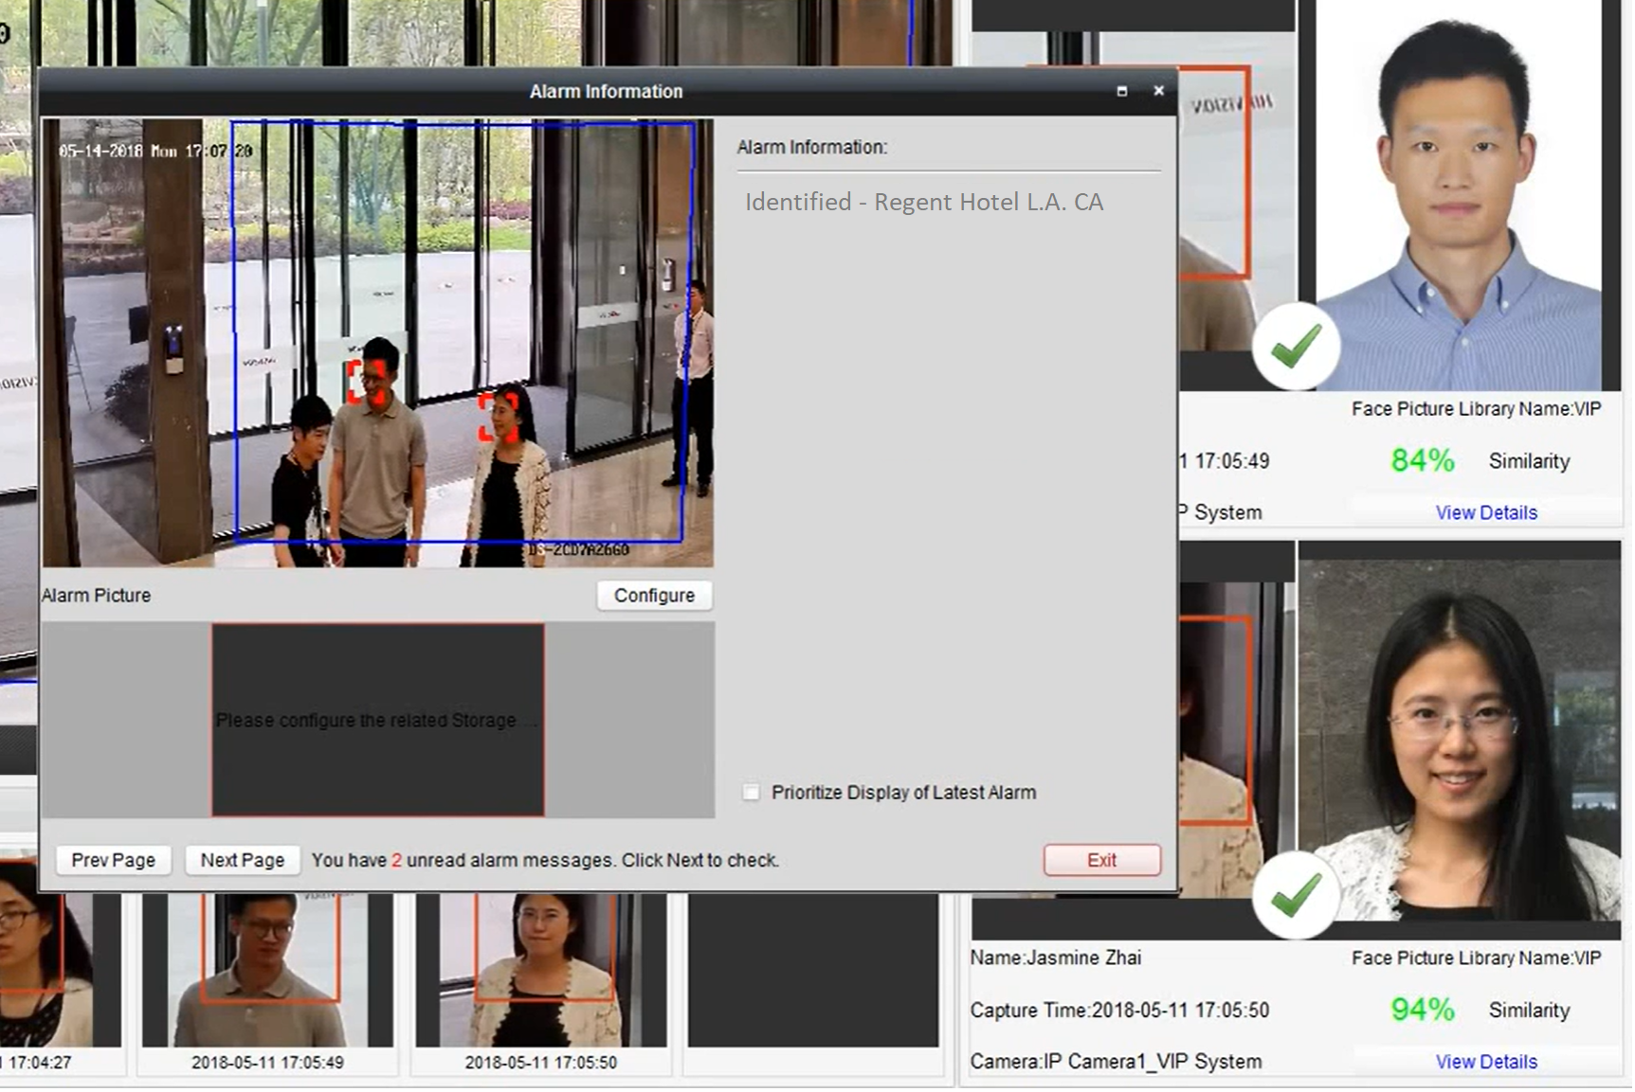Click the 94% Similarity value
This screenshot has width=1635, height=1092.
tap(1422, 1010)
